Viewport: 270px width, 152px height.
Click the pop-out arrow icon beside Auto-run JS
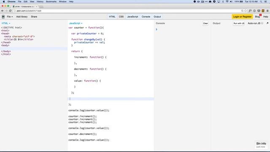(x=267, y=23)
